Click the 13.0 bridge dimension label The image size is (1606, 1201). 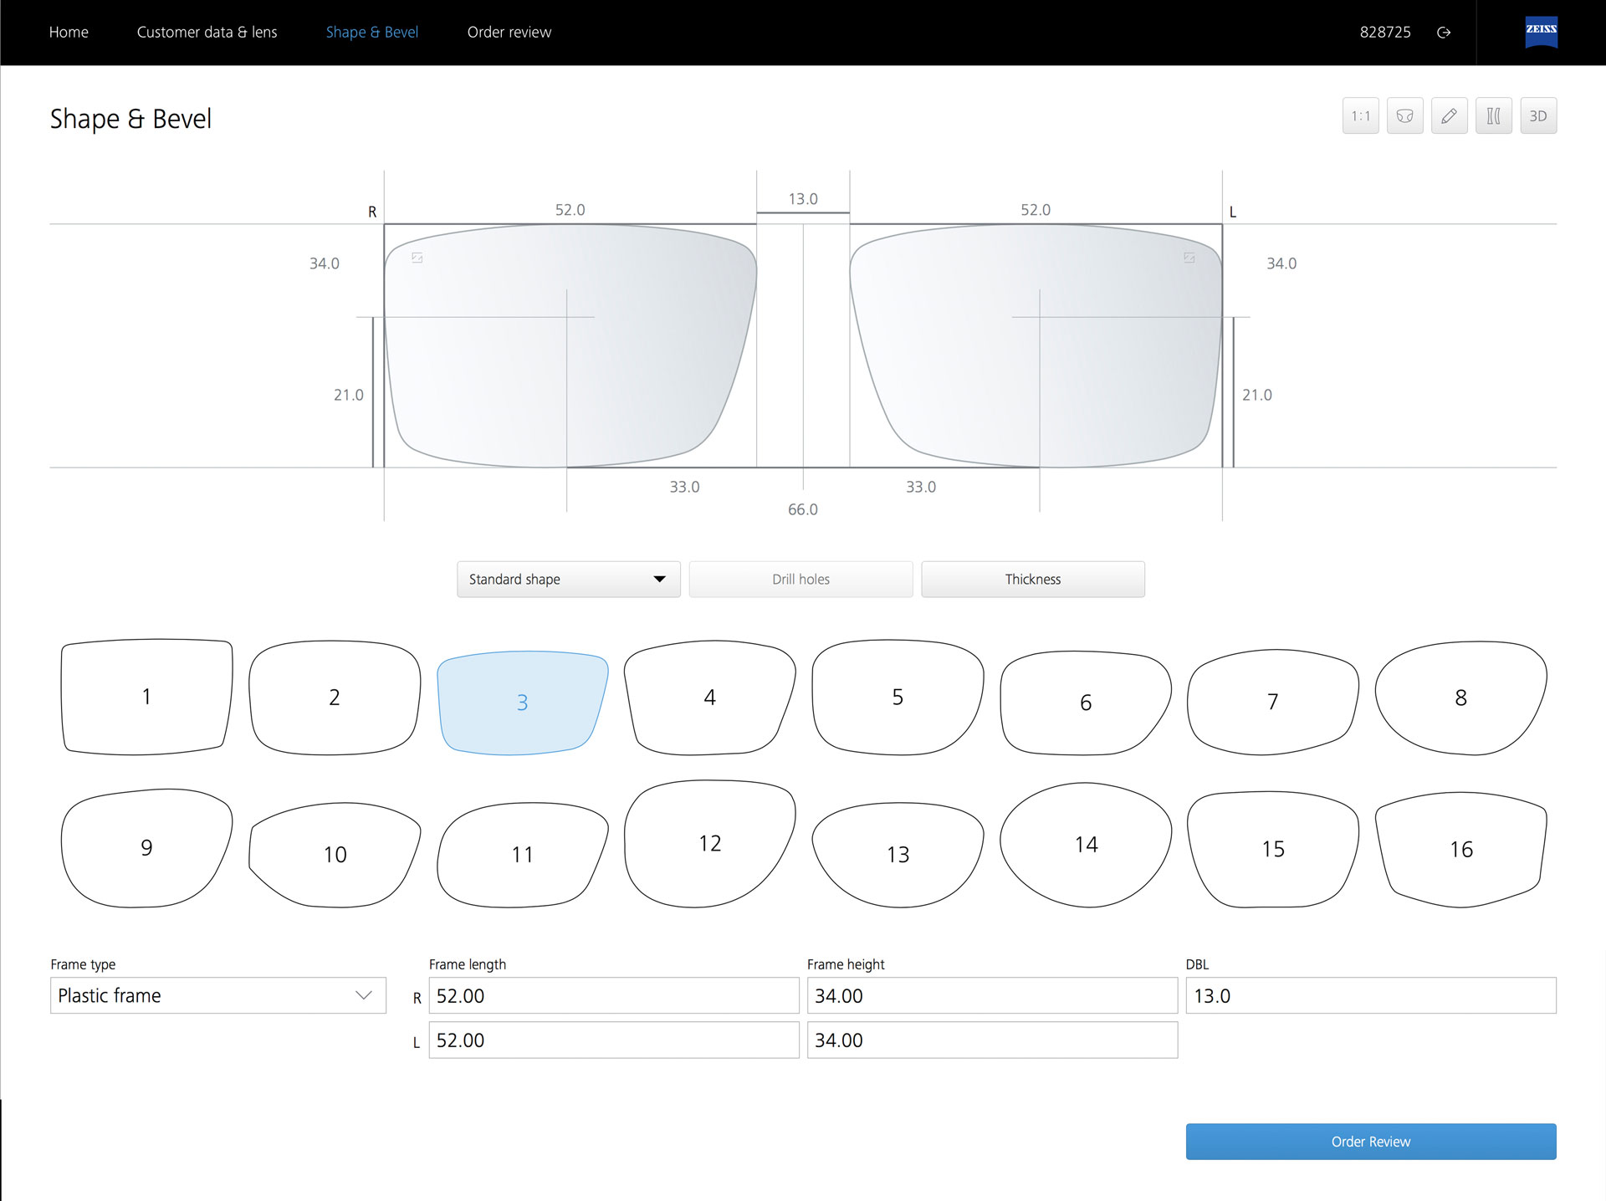[803, 199]
